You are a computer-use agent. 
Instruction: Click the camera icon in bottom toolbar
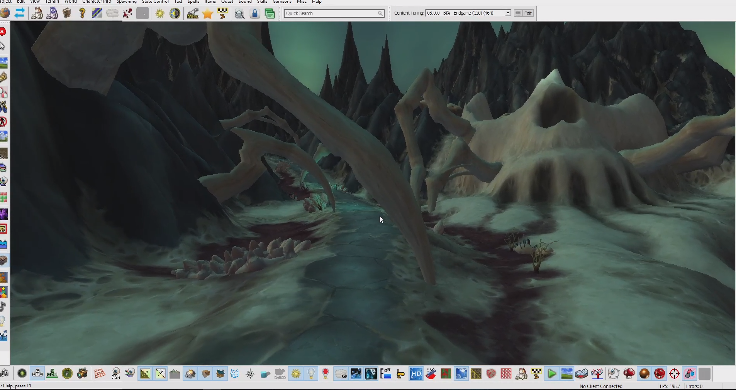coord(82,373)
